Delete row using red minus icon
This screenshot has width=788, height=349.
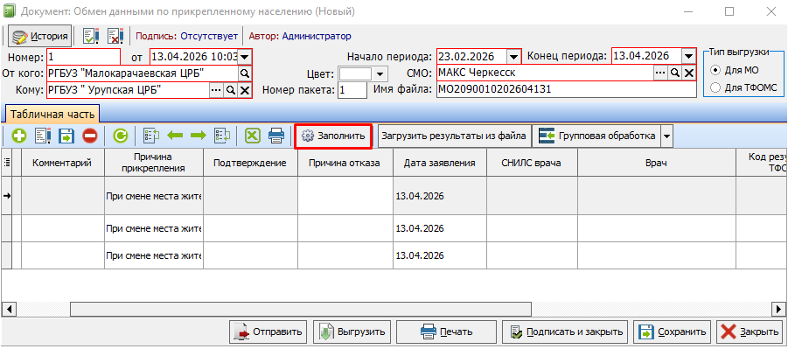[90, 136]
